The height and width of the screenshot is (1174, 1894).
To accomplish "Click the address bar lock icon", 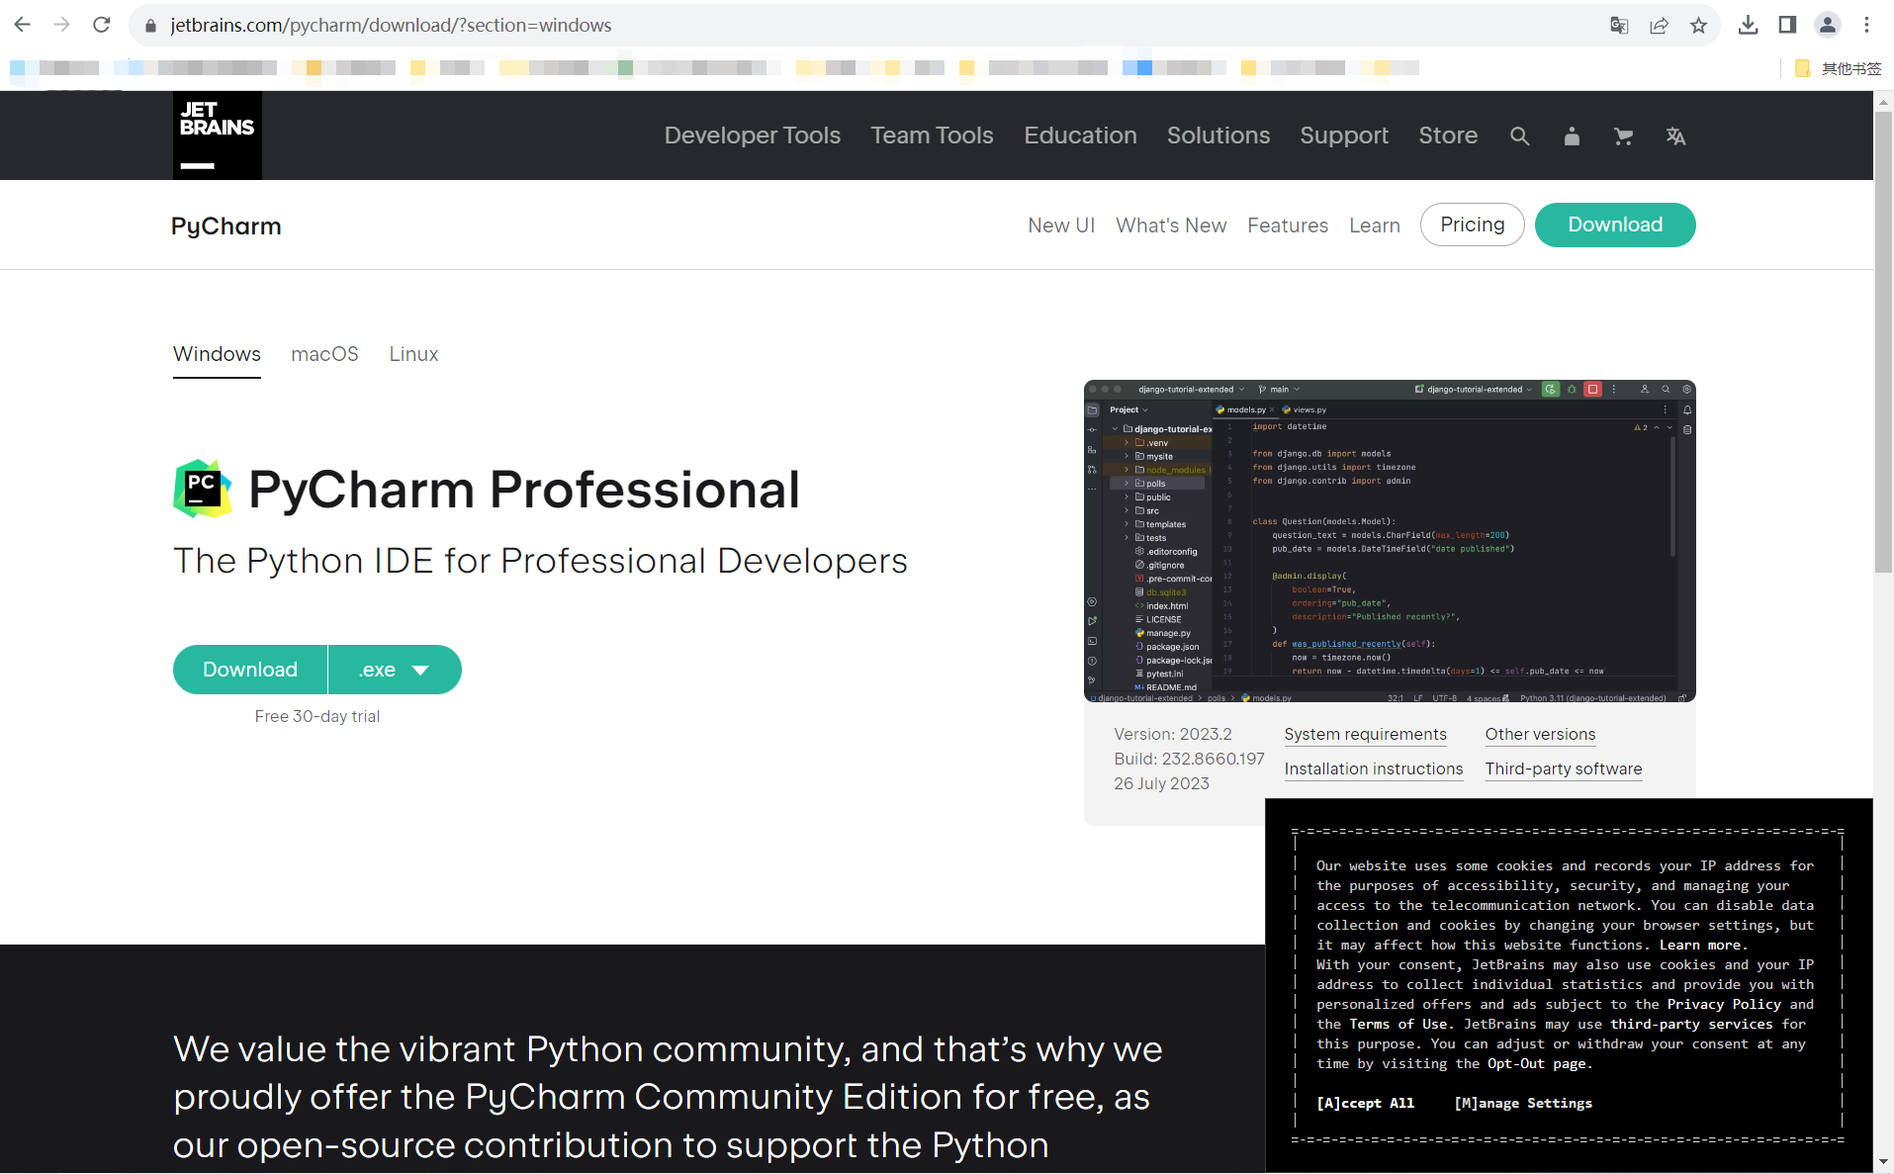I will (150, 26).
